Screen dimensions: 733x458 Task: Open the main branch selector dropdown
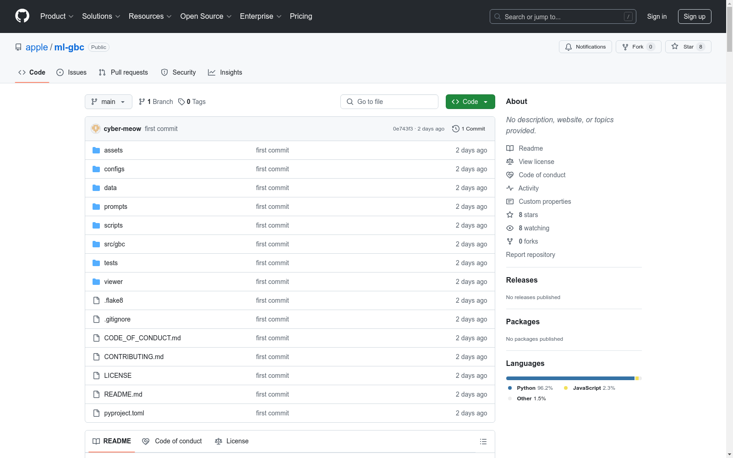[109, 102]
